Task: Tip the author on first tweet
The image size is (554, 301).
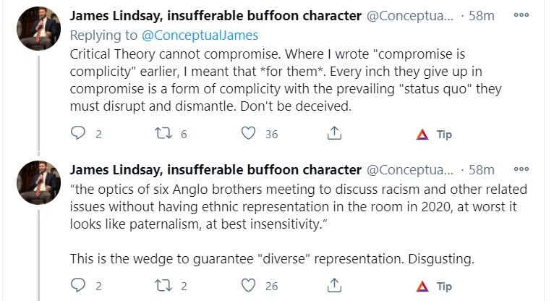Action: (x=434, y=135)
